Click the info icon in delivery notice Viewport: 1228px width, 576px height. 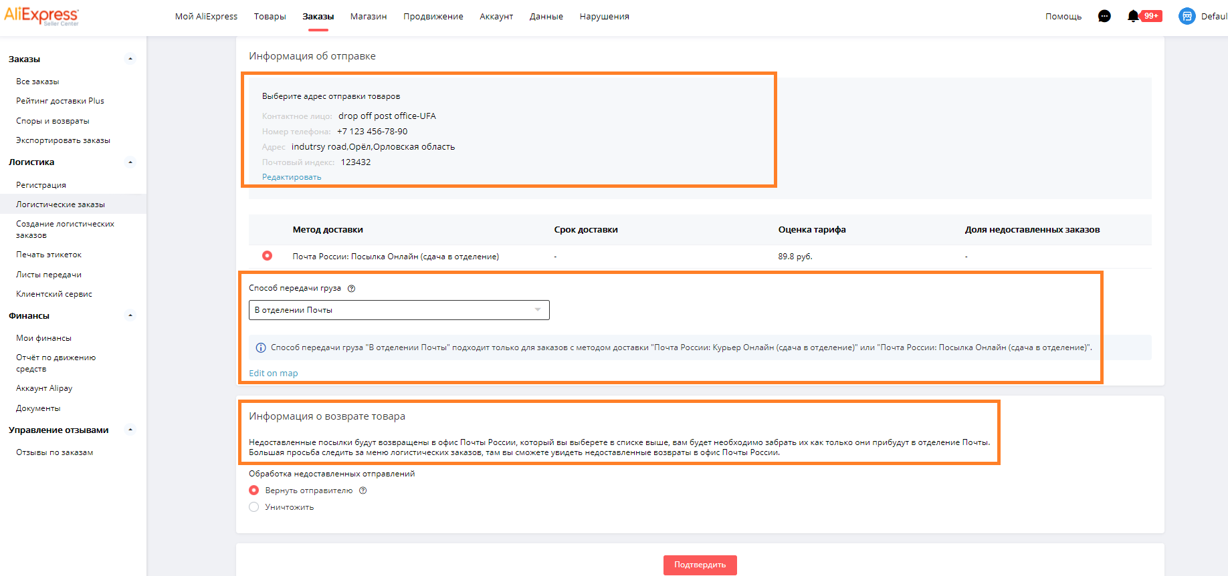(x=261, y=347)
